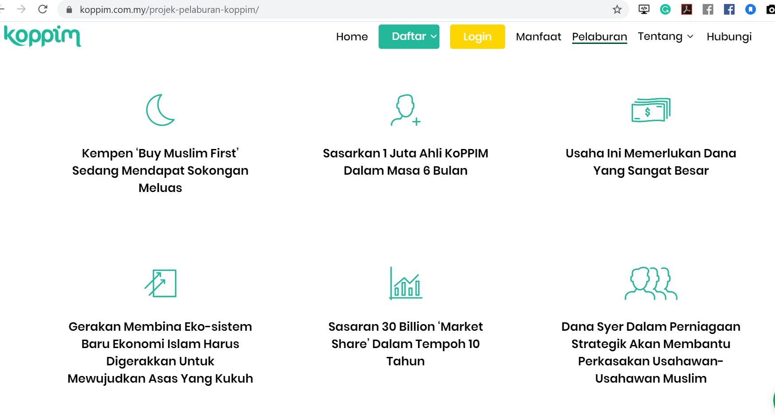Click the koppim logo
Image resolution: width=775 pixels, height=415 pixels.
pyautogui.click(x=43, y=36)
